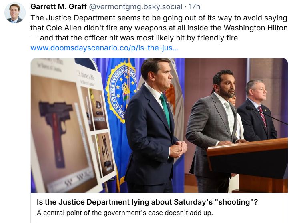Open the post's 17h timestamp
Viewport: 293px width, 223px height.
click(195, 7)
